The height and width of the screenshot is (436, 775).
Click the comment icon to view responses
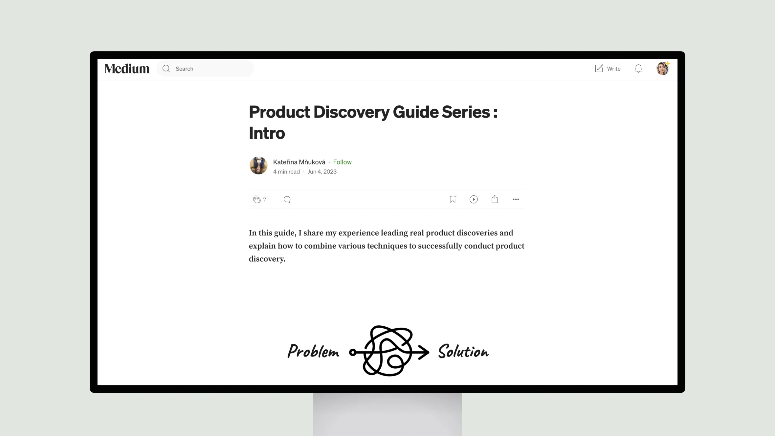tap(287, 199)
